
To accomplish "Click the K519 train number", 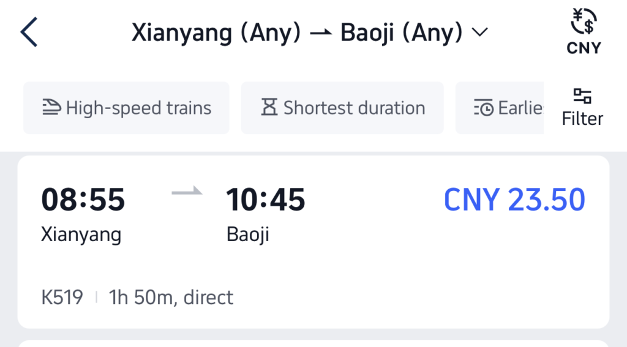I will coord(62,297).
